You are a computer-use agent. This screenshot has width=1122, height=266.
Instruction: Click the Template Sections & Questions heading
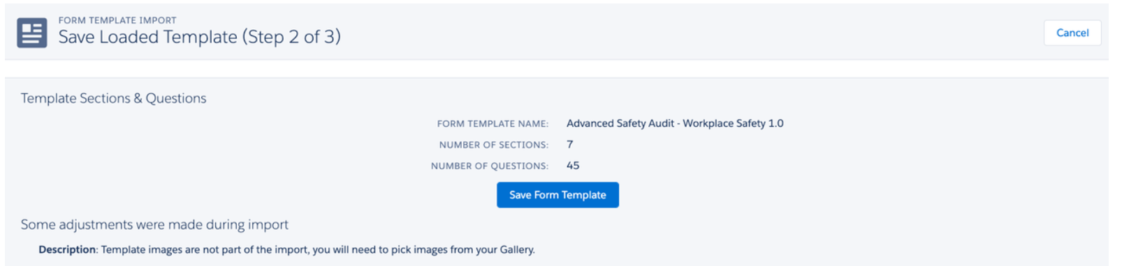(113, 98)
